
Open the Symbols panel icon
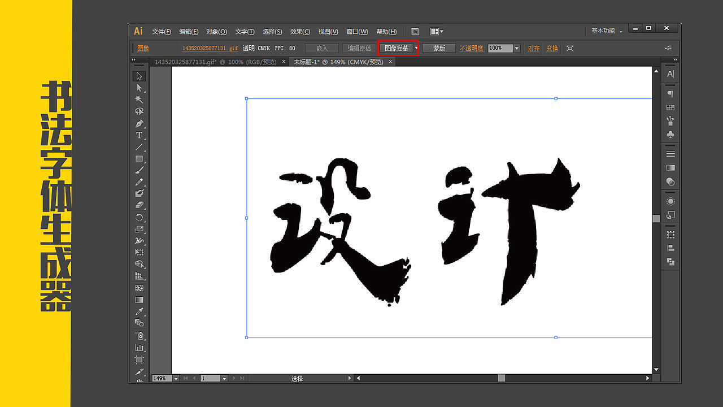coord(670,135)
